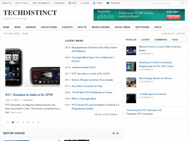The width and height of the screenshot is (188, 141).
Task: Click the Disclaimer link
Action: pos(59,3)
